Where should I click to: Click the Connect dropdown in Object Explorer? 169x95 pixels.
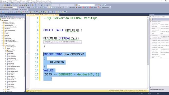coord(2,17)
